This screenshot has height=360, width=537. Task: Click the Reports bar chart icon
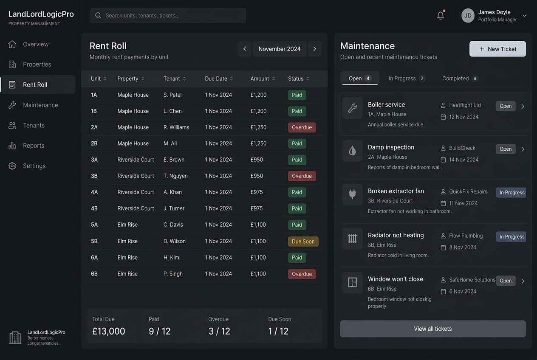coord(12,146)
